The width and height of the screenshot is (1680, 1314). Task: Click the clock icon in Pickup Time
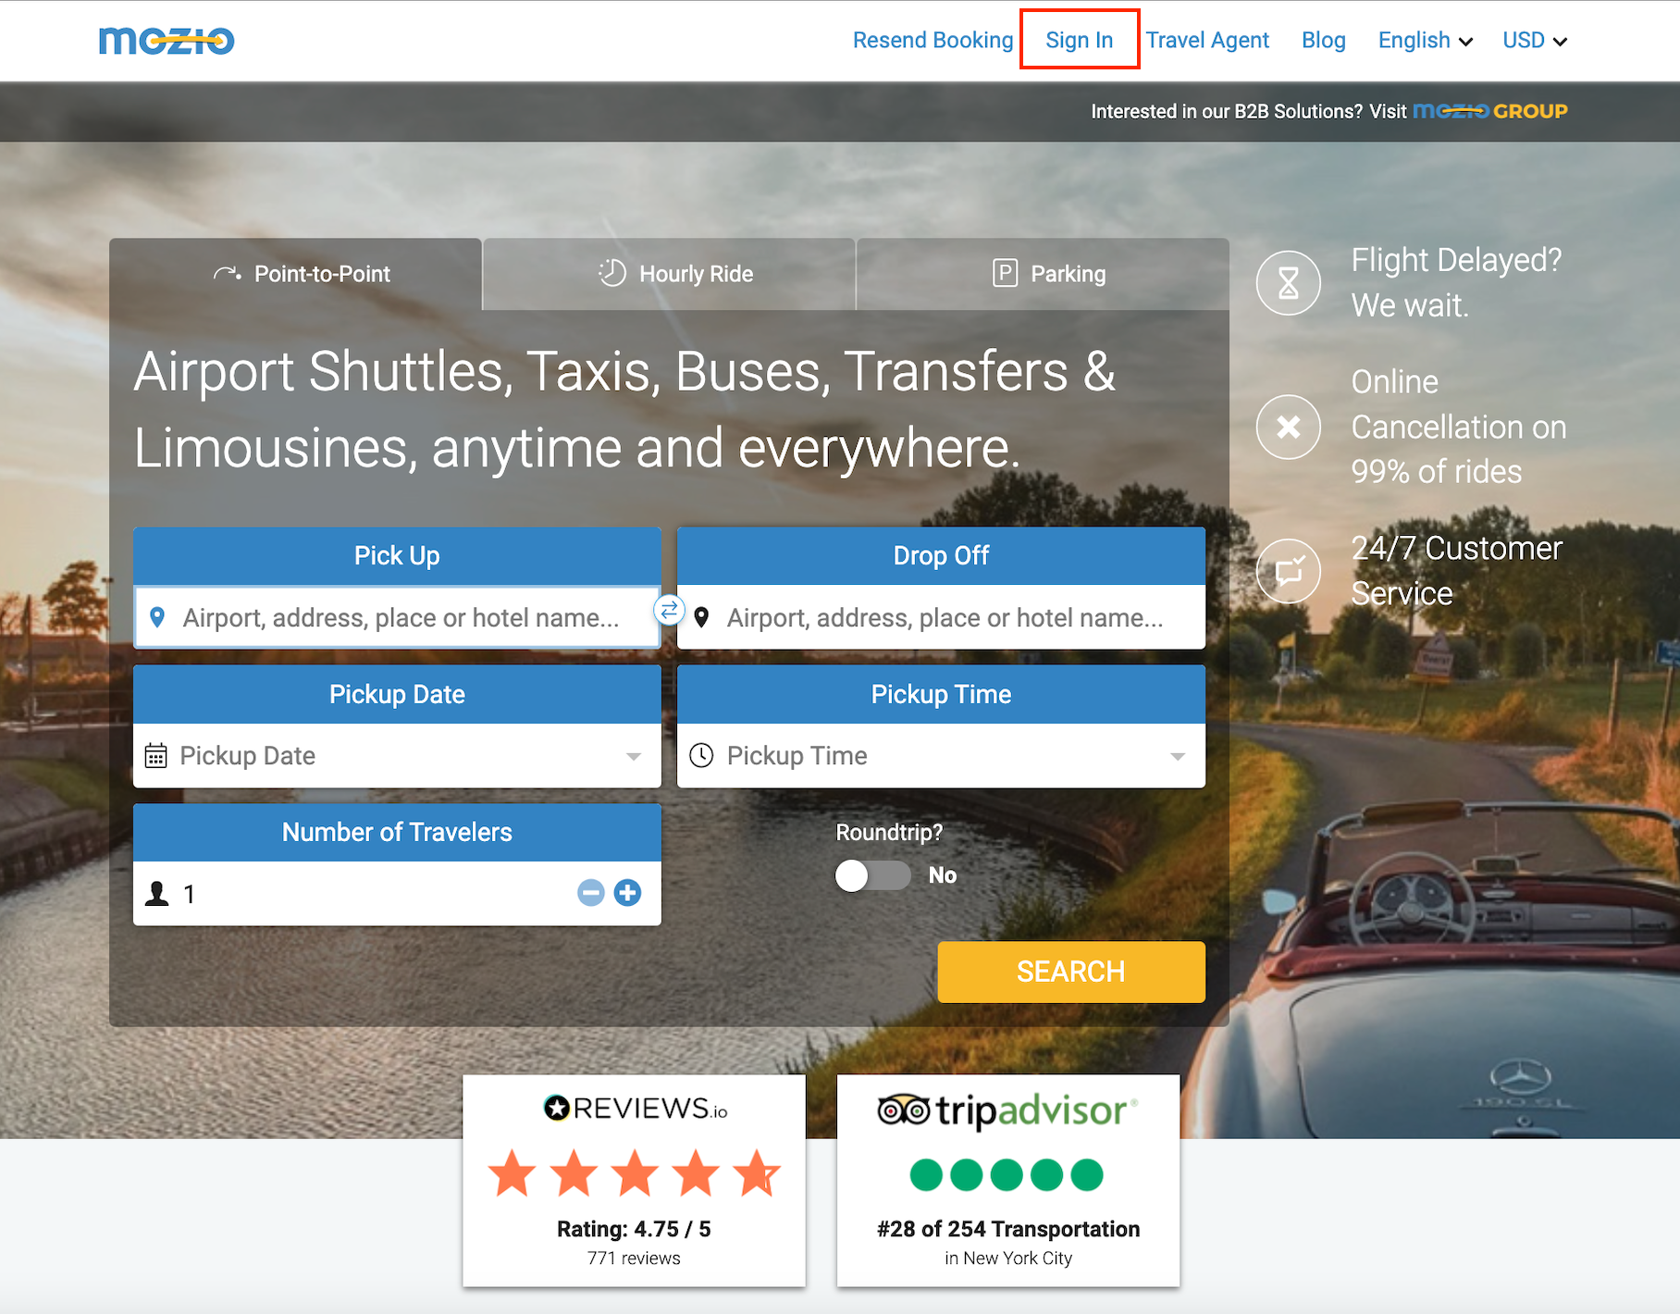point(702,756)
